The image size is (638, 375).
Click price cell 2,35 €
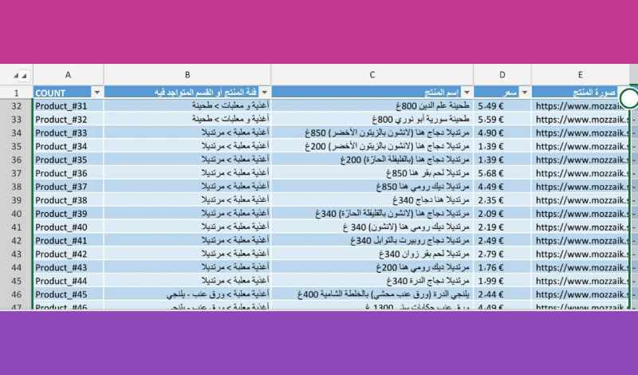502,200
